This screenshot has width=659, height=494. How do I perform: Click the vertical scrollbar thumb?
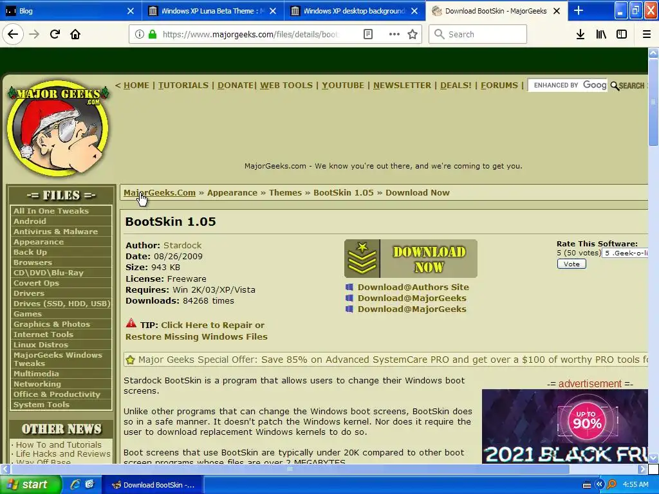[653, 102]
